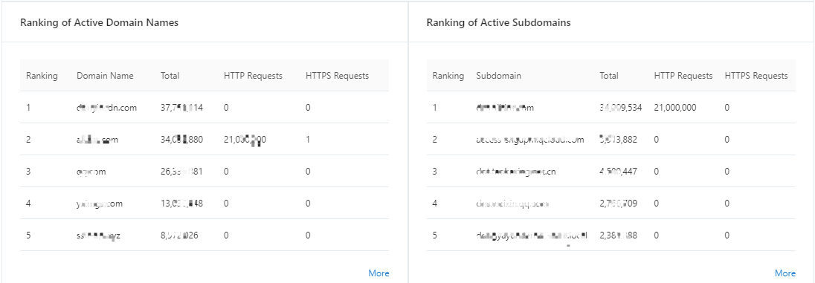Image resolution: width=815 pixels, height=283 pixels.
Task: Click Subdomain column header
Action: tap(498, 76)
